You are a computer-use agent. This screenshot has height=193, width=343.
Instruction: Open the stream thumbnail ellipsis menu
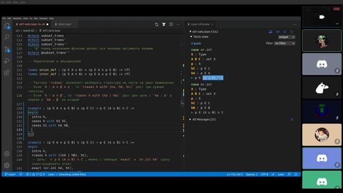click(337, 24)
